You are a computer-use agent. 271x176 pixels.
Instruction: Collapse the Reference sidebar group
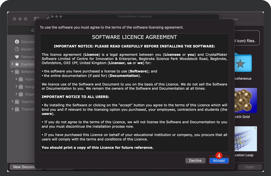[x=12, y=71]
